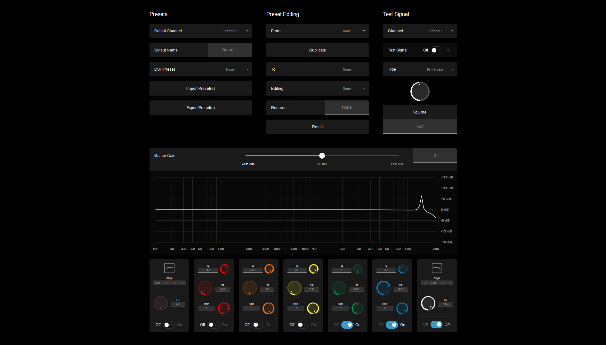
Task: Click the yellow band frequency knob
Action: click(x=294, y=288)
